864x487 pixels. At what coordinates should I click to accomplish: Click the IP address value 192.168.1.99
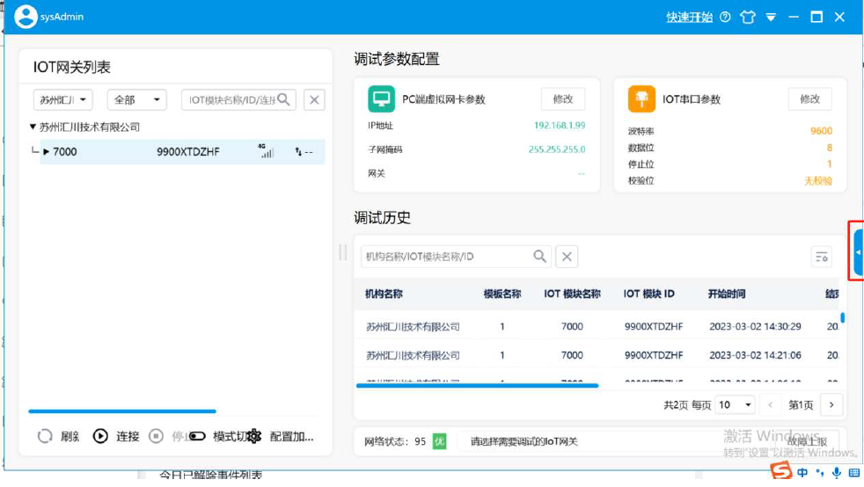(x=560, y=126)
